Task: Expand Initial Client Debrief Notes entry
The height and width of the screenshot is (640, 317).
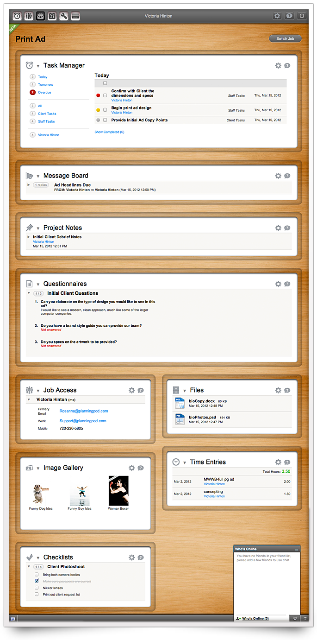Action: (29, 237)
